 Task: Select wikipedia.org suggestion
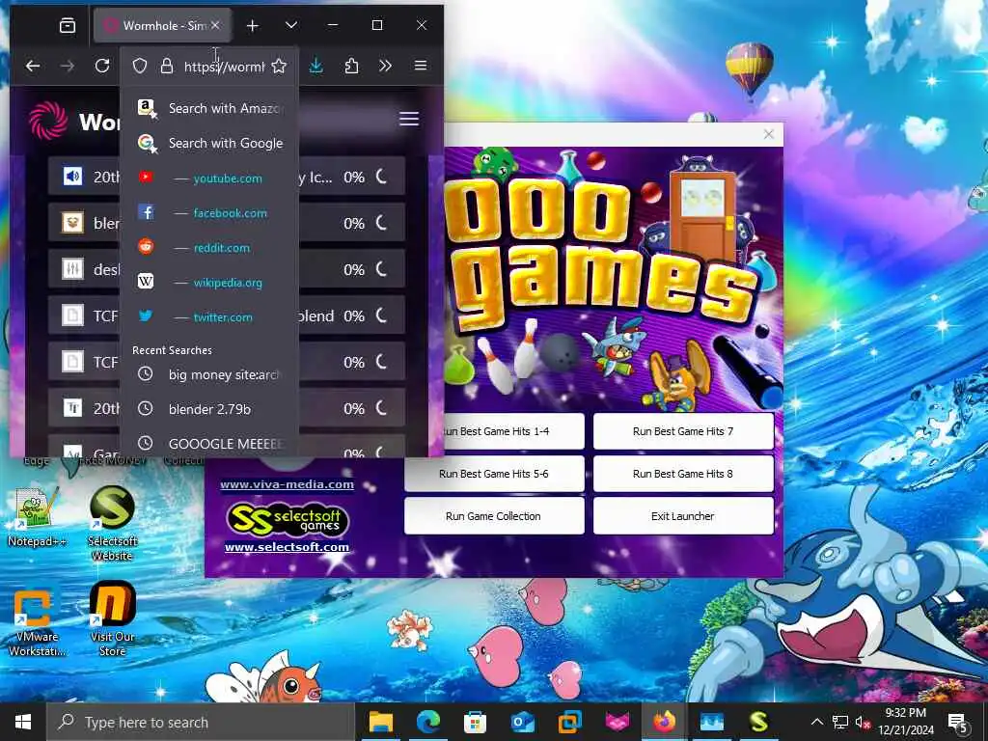point(209,283)
